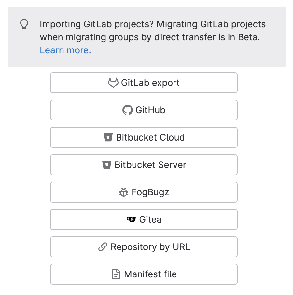
Task: Import repositories from Bitbucket Cloud
Action: click(144, 137)
